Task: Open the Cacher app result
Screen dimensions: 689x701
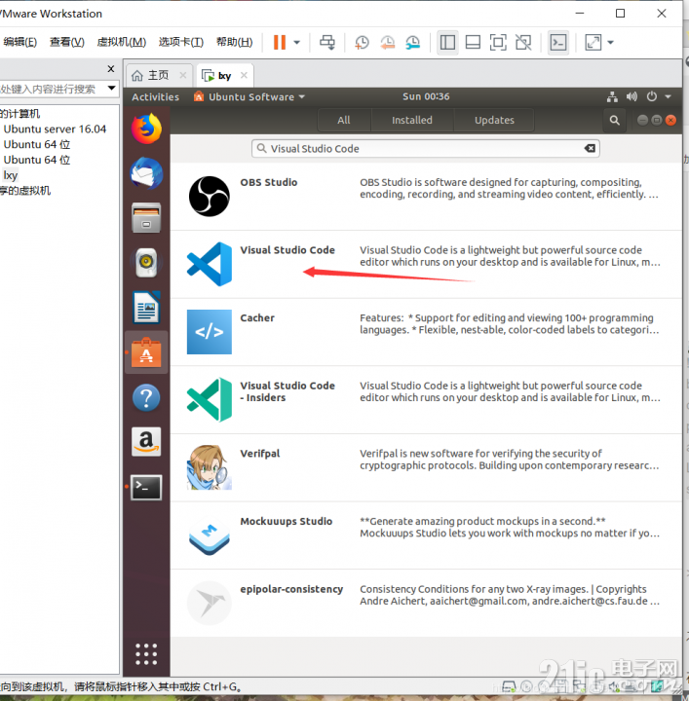Action: 426,332
